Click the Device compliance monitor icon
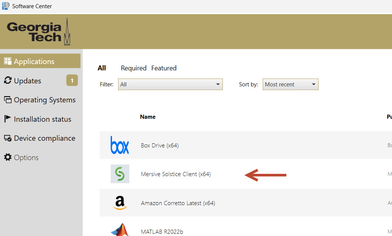Image resolution: width=392 pixels, height=236 pixels. pyautogui.click(x=8, y=138)
